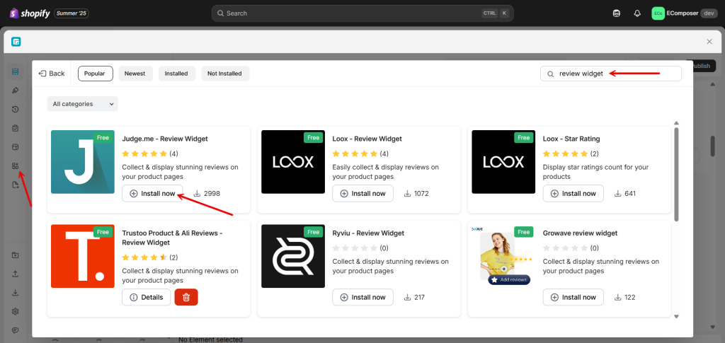Open the notifications bell
Image resolution: width=725 pixels, height=343 pixels.
(x=637, y=13)
